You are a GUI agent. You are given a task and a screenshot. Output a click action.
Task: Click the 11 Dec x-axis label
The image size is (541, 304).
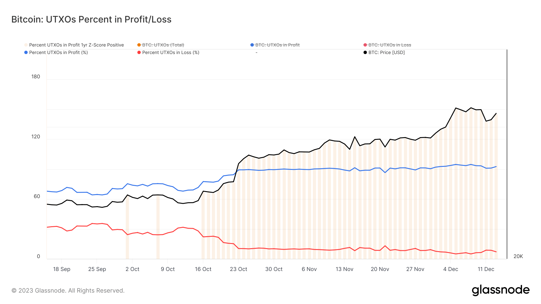[486, 269]
